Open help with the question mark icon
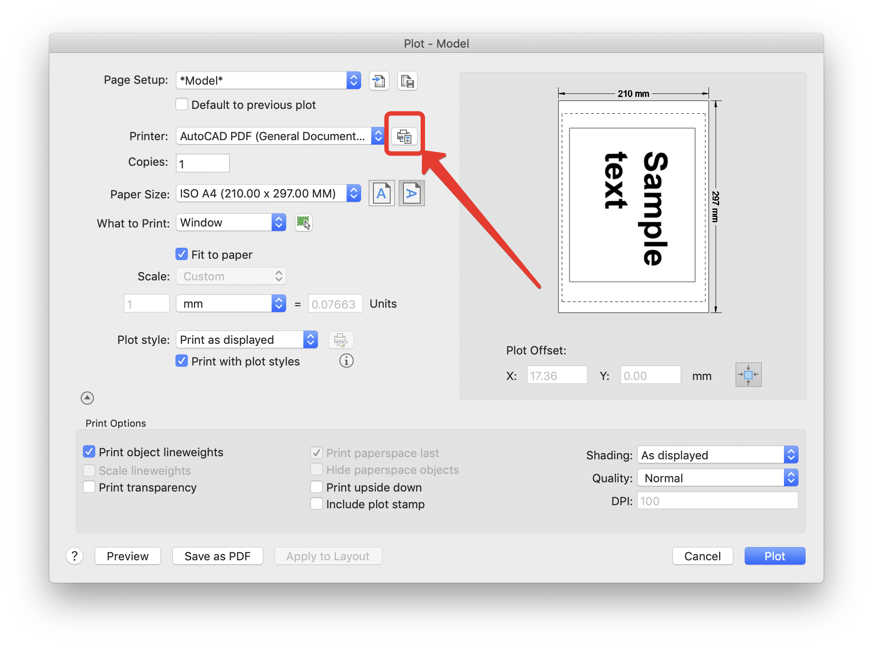Image resolution: width=873 pixels, height=648 pixels. pos(75,556)
